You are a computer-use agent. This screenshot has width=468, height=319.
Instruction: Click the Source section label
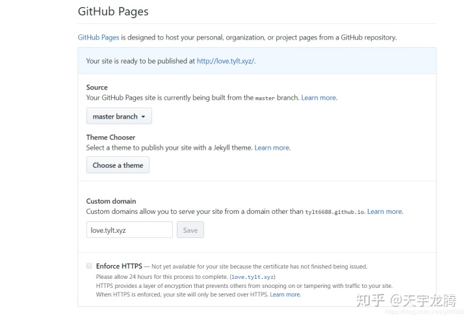(97, 88)
